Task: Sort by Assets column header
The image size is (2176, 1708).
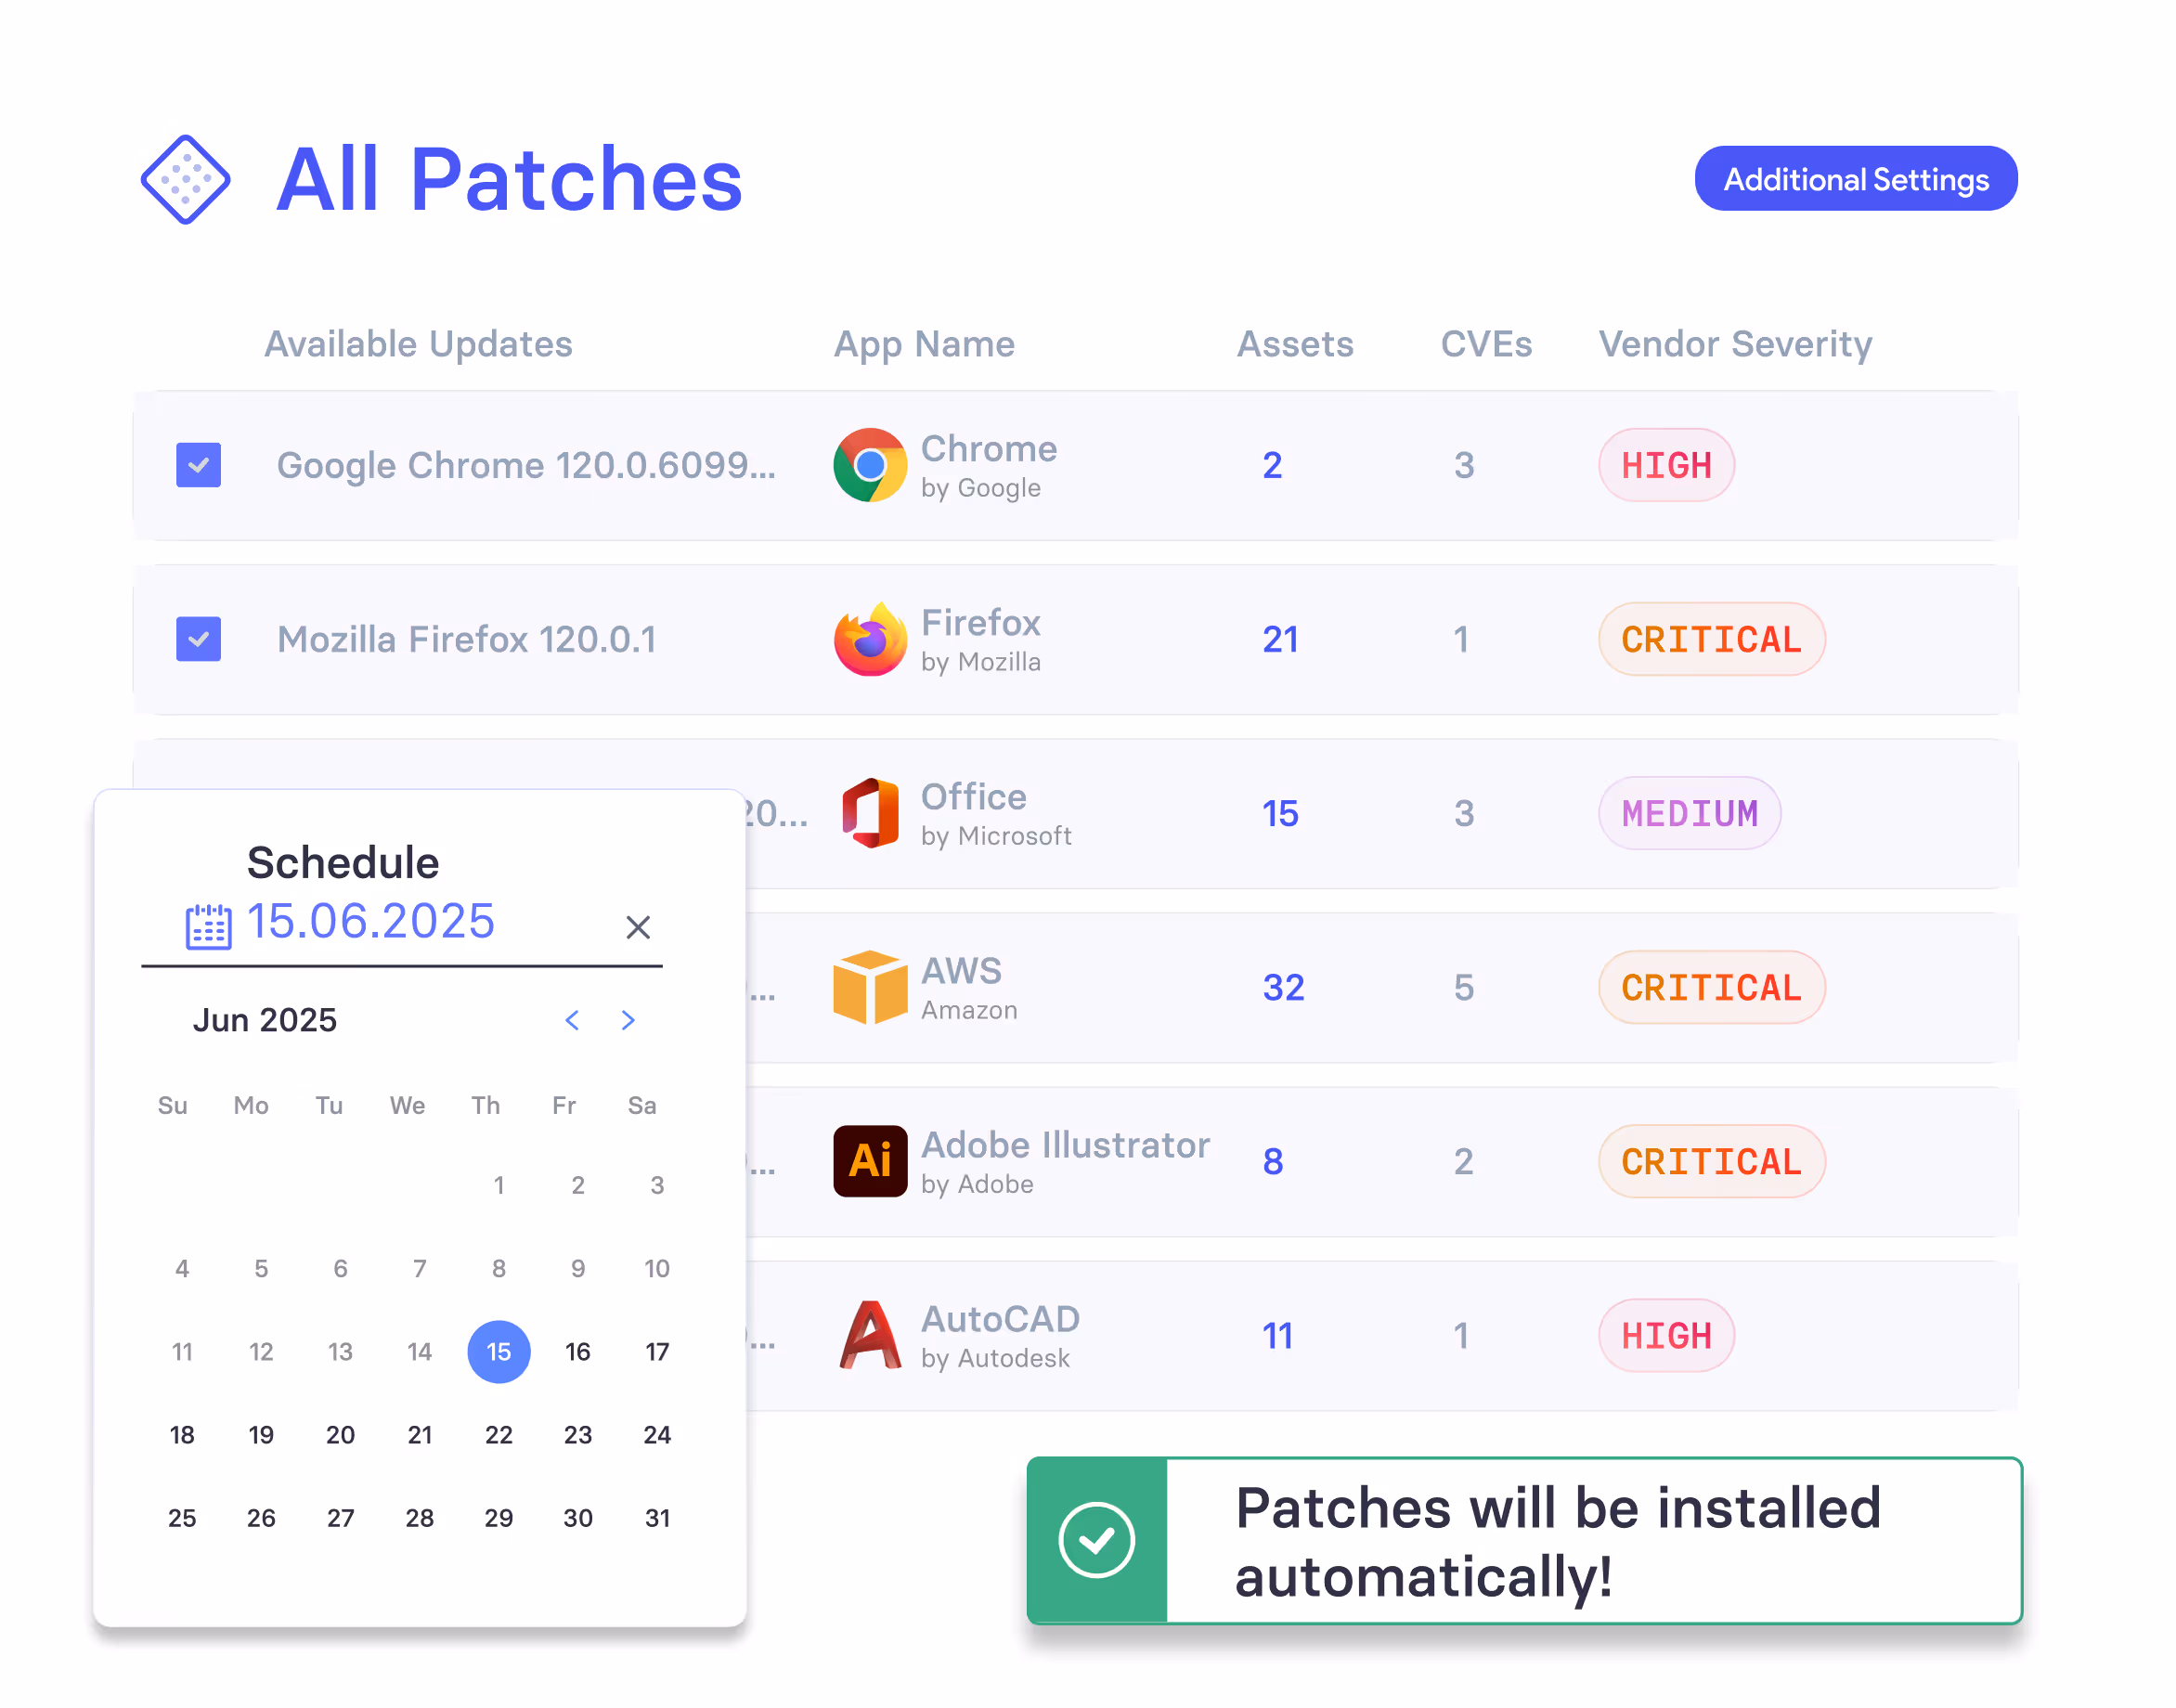Action: click(1295, 344)
